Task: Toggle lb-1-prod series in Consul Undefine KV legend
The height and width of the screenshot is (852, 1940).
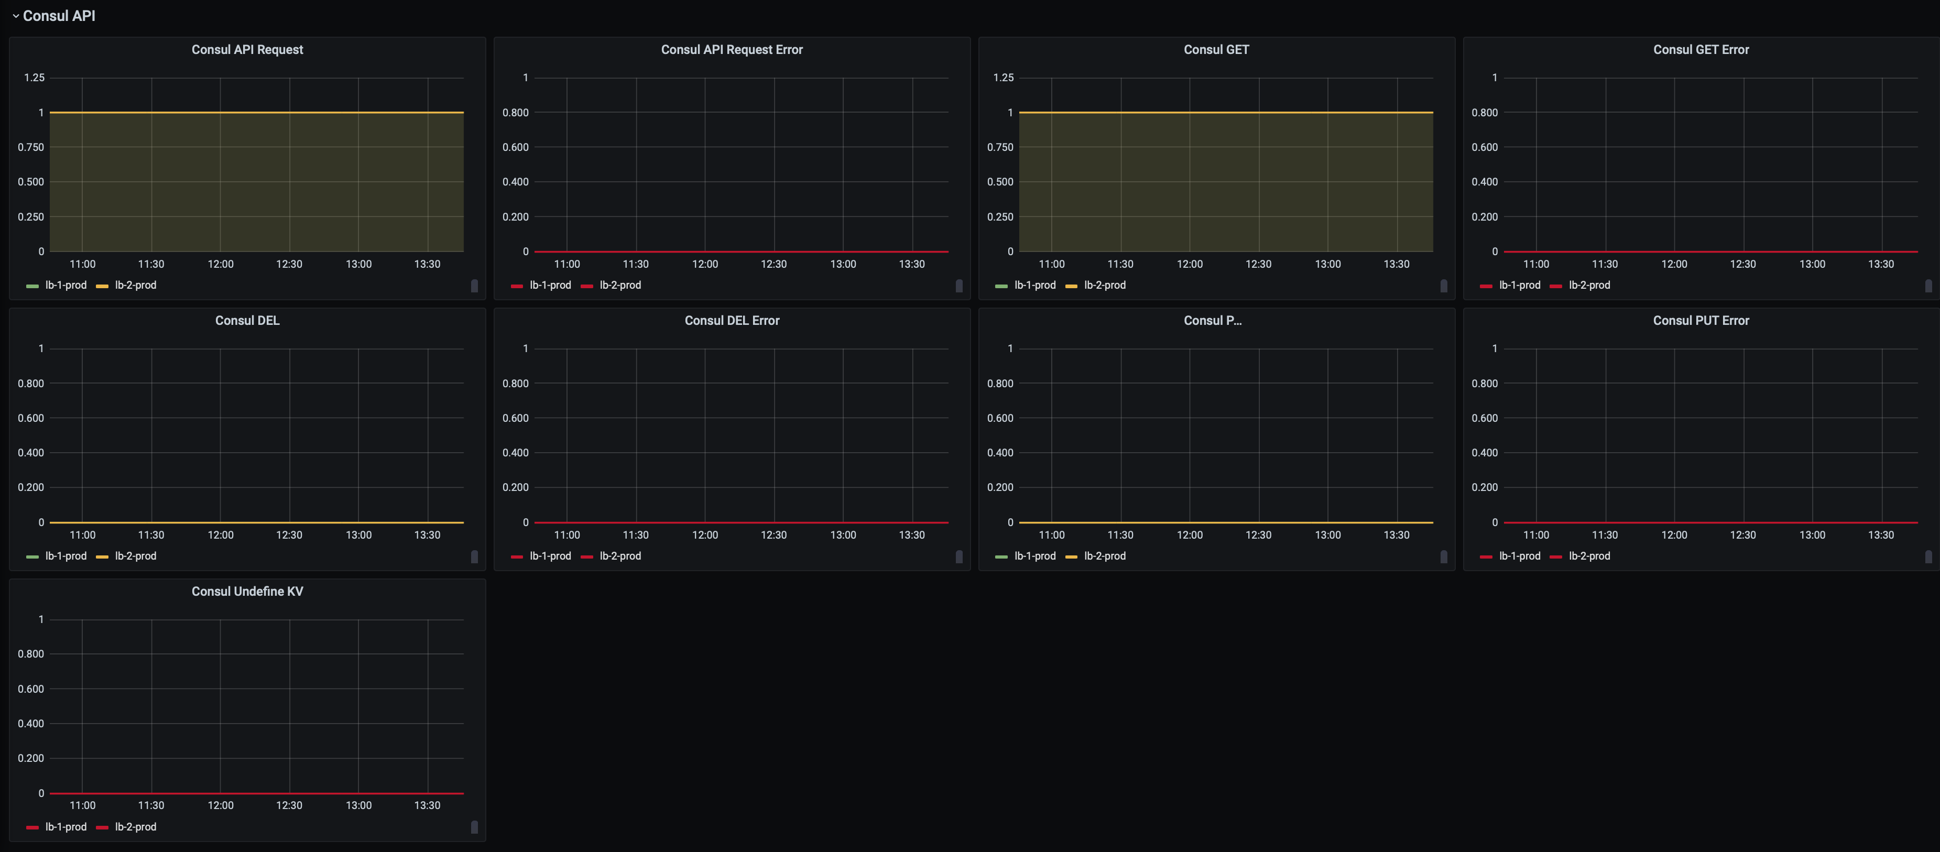Action: pos(66,826)
